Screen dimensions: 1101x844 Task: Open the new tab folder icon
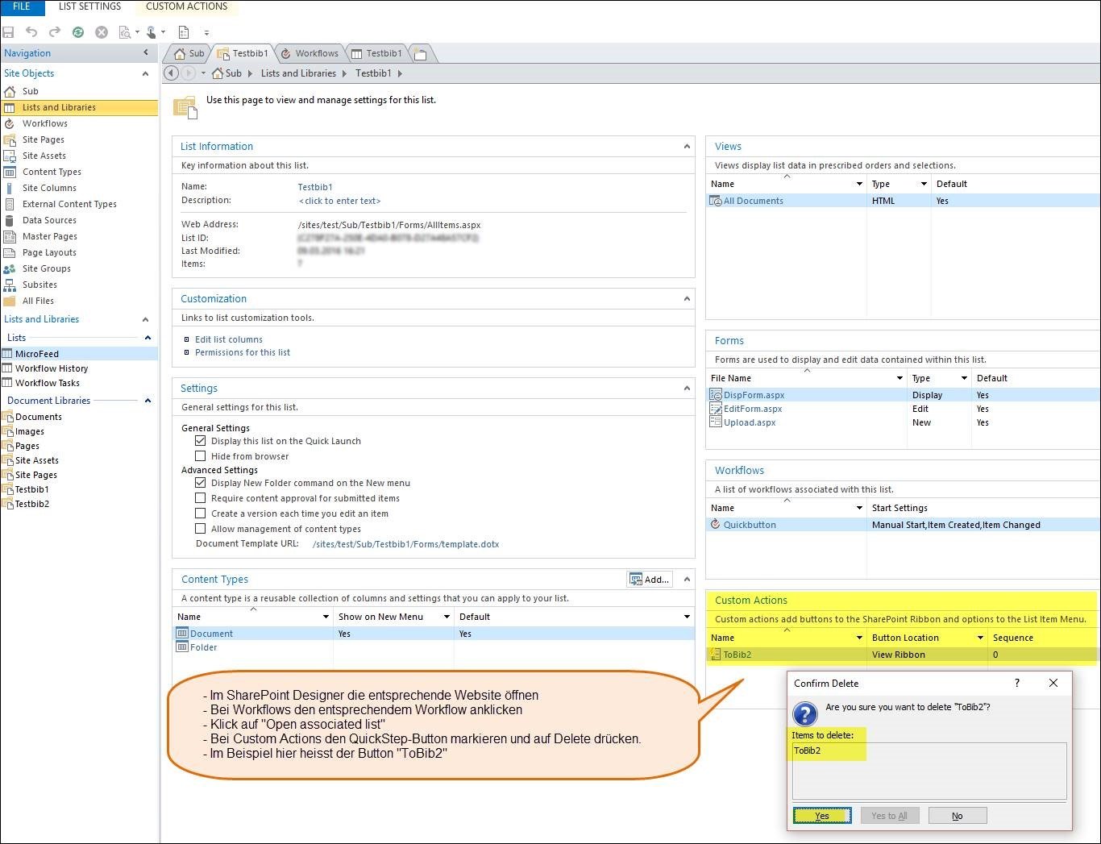[420, 54]
